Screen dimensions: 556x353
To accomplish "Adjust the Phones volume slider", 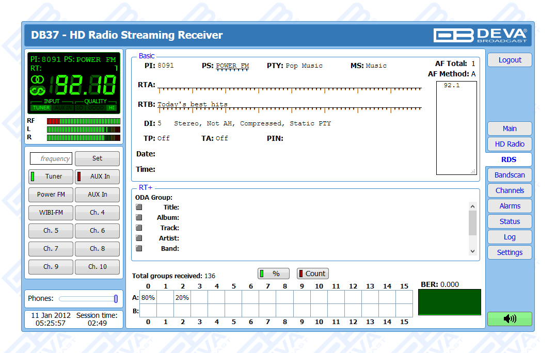I will pos(116,299).
